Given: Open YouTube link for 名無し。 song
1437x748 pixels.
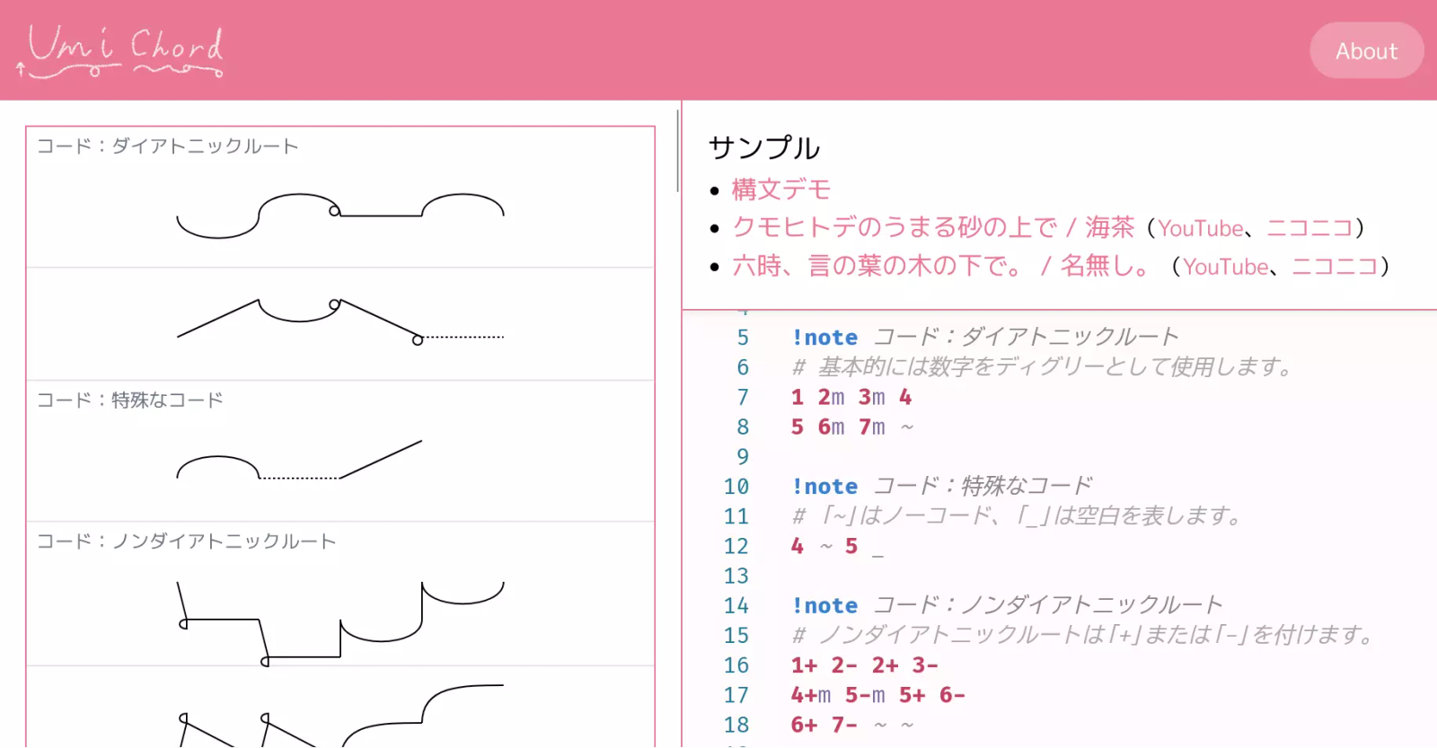Looking at the screenshot, I should tap(1225, 268).
